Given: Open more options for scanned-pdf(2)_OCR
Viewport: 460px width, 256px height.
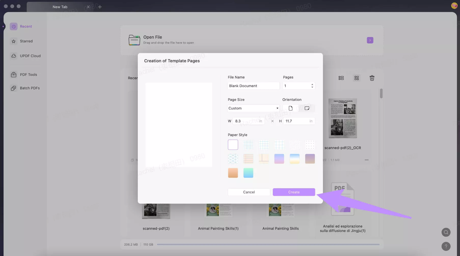Looking at the screenshot, I should tap(366, 160).
